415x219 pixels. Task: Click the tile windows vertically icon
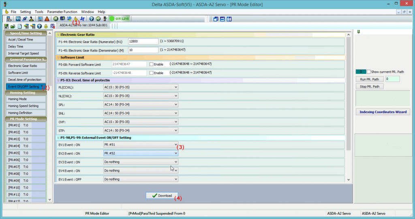[229, 19]
